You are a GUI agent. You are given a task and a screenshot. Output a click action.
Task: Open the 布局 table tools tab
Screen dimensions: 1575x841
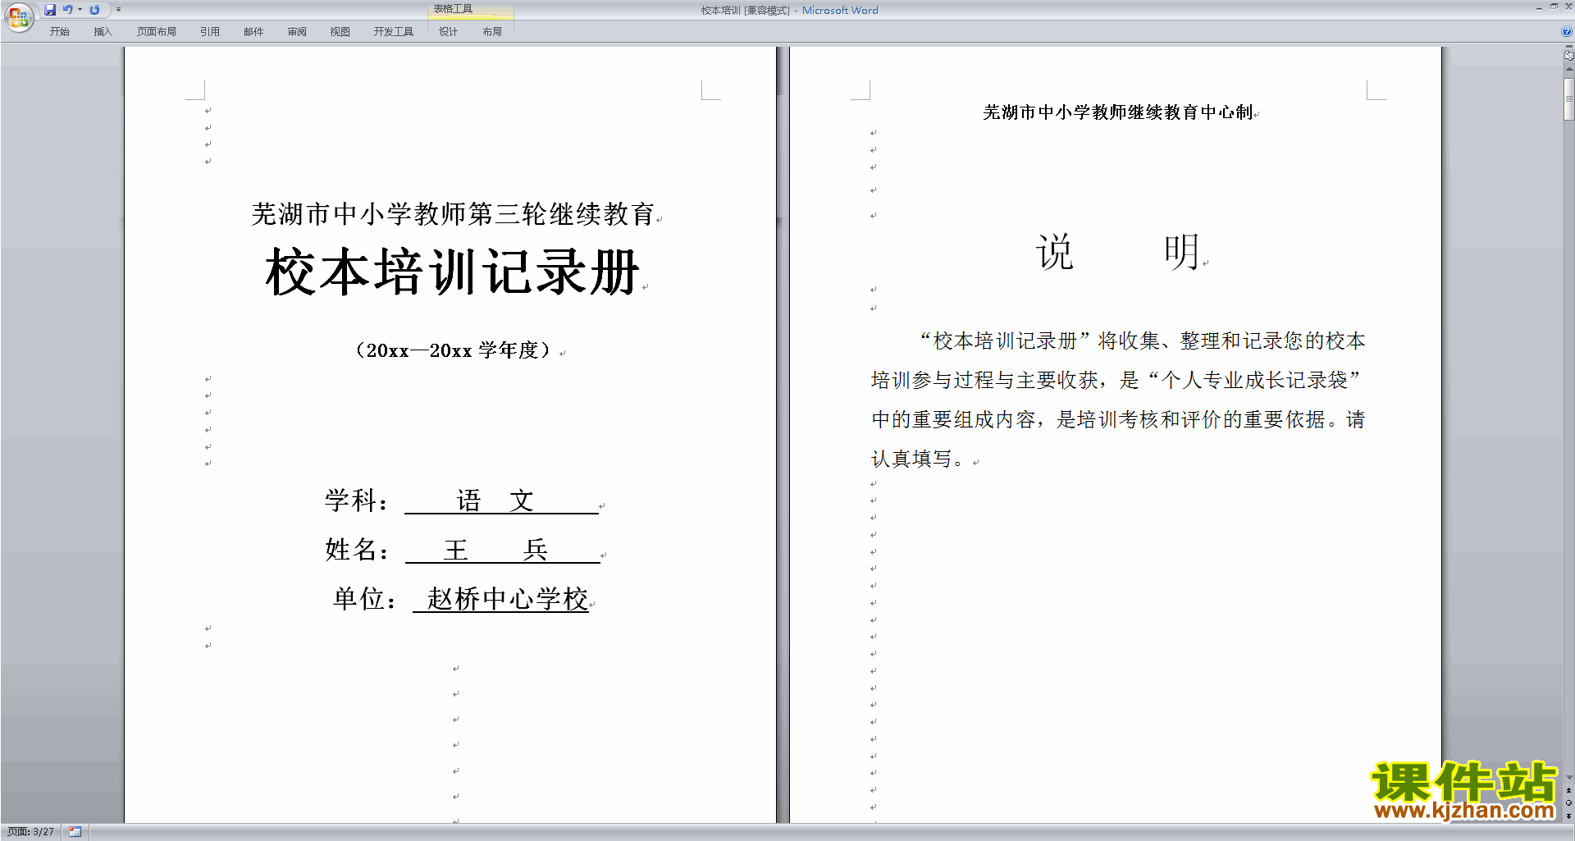click(x=492, y=32)
